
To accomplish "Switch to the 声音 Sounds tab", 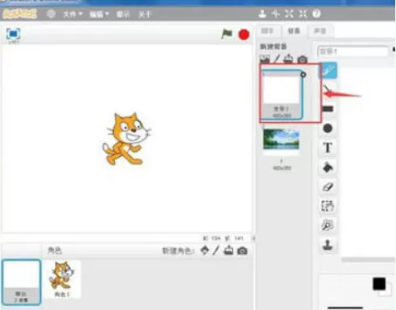I will [320, 31].
